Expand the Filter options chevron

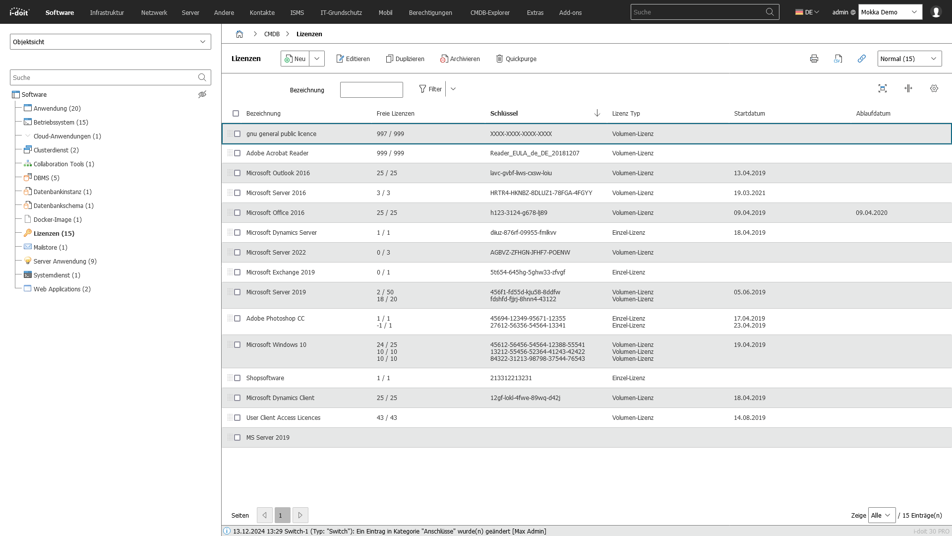[453, 89]
